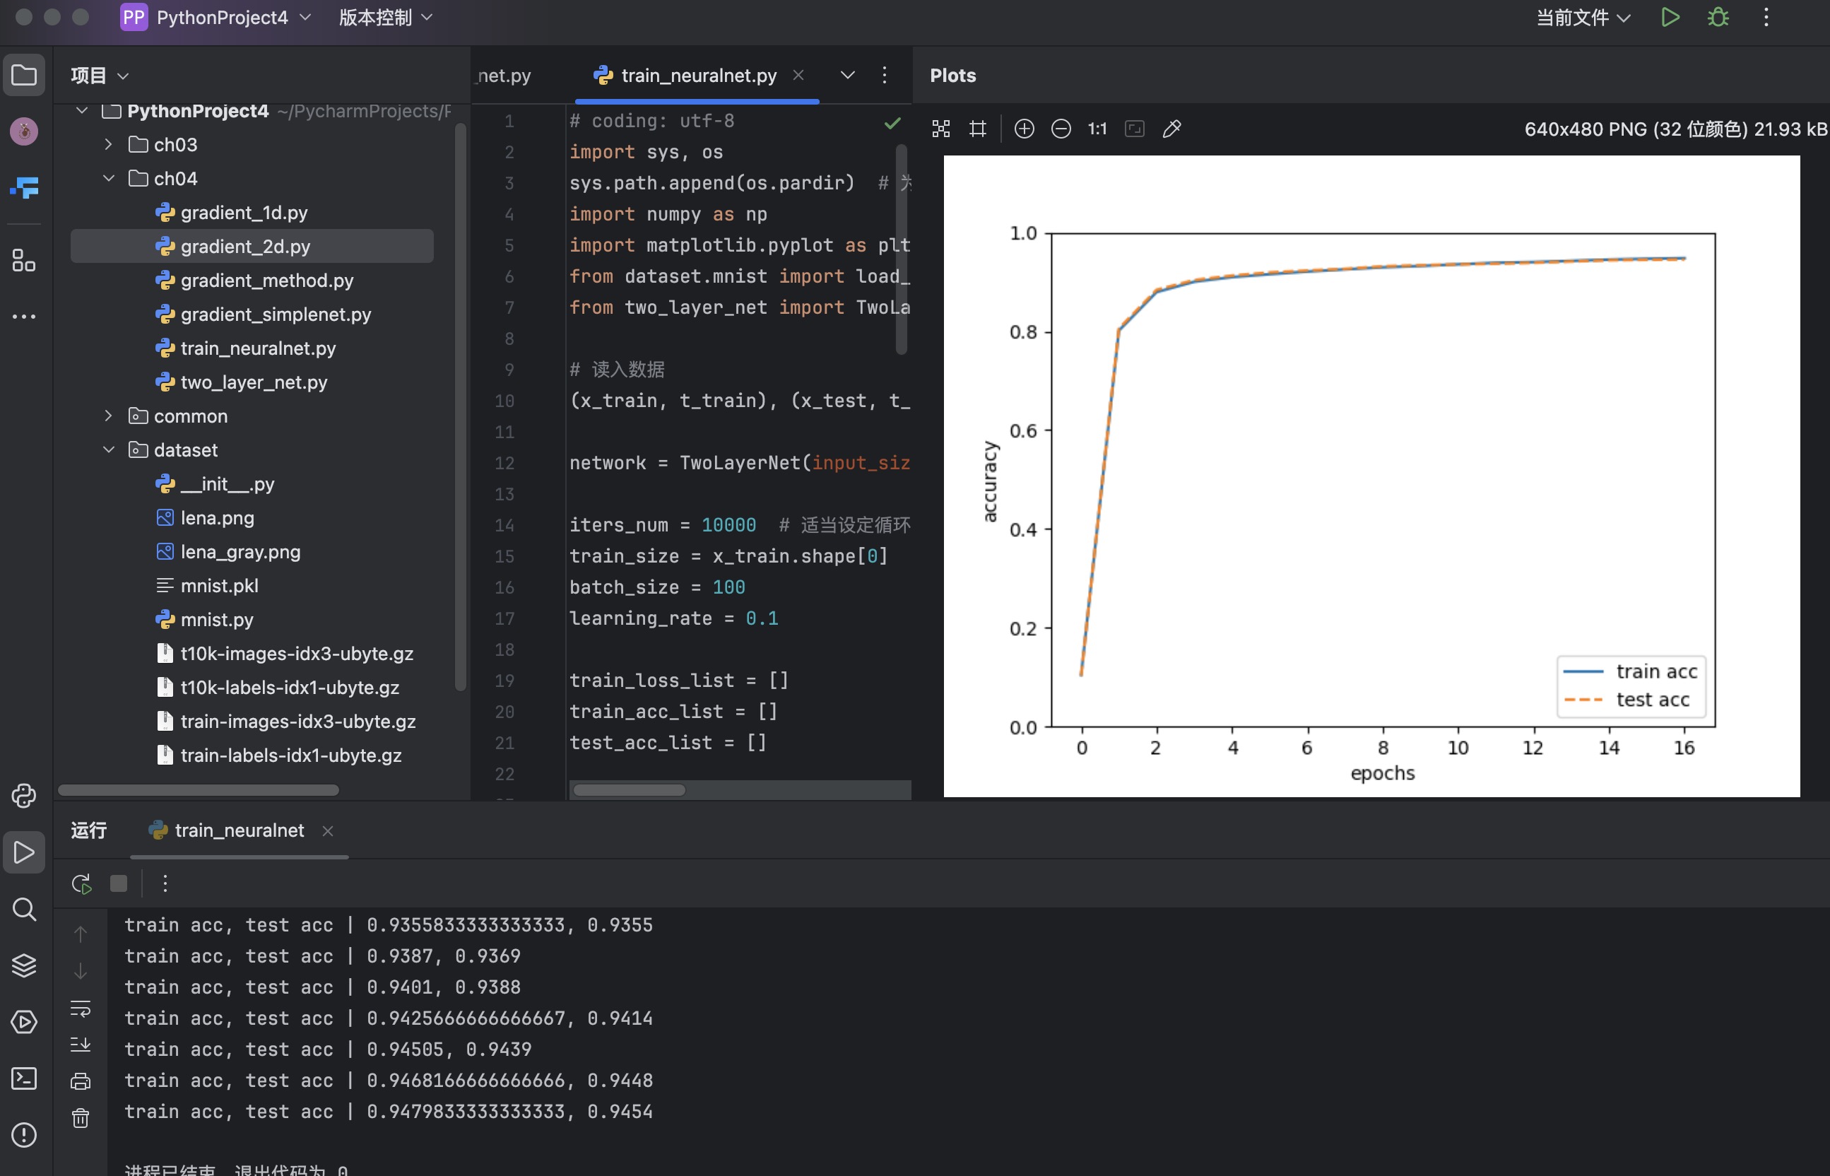Collapse the dataset folder
Image resolution: width=1830 pixels, height=1176 pixels.
[108, 449]
